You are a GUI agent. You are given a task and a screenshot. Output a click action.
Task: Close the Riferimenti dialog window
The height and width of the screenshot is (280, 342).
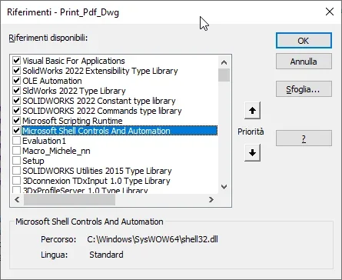pos(330,12)
